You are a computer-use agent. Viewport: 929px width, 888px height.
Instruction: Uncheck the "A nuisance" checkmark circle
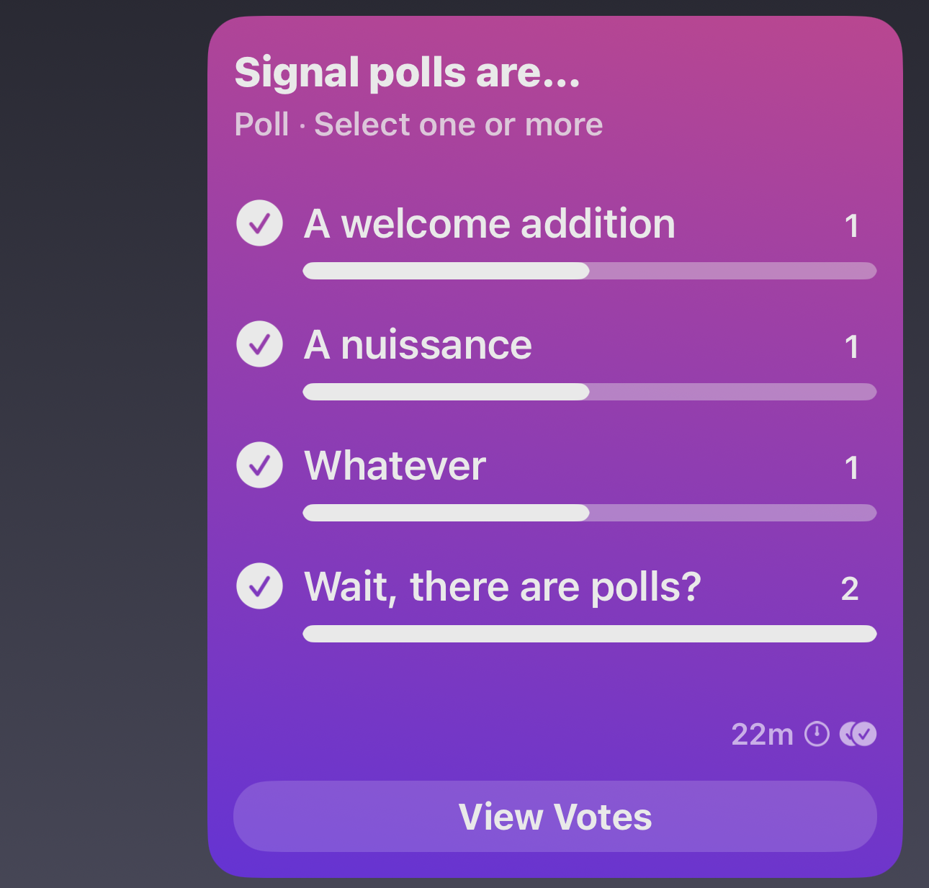259,344
